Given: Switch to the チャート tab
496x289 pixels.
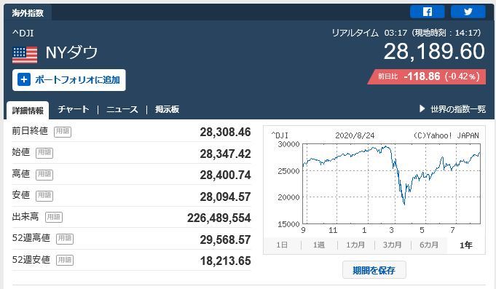Looking at the screenshot, I should (74, 109).
